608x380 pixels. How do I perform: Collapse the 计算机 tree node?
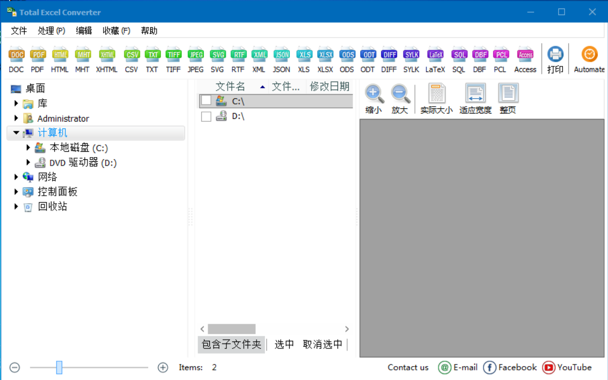coord(16,132)
